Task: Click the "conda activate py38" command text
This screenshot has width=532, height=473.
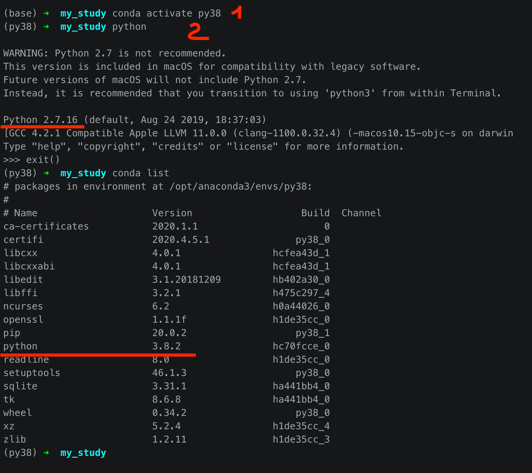Action: pos(166,13)
